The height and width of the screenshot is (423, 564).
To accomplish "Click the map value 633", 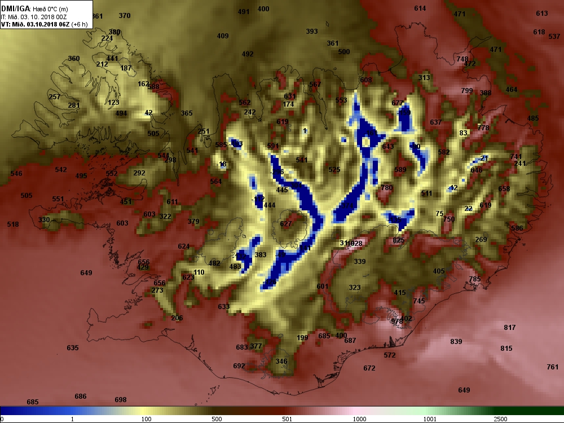I will [224, 306].
